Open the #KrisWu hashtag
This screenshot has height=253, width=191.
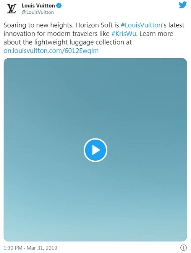[124, 34]
